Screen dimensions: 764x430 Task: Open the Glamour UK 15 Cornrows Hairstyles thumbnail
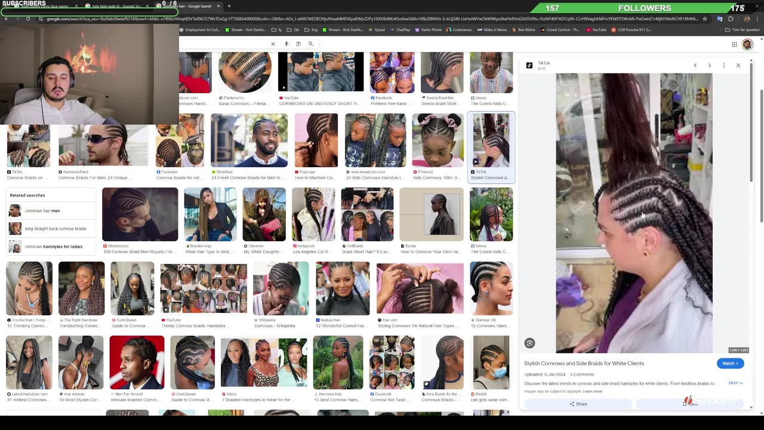(491, 288)
